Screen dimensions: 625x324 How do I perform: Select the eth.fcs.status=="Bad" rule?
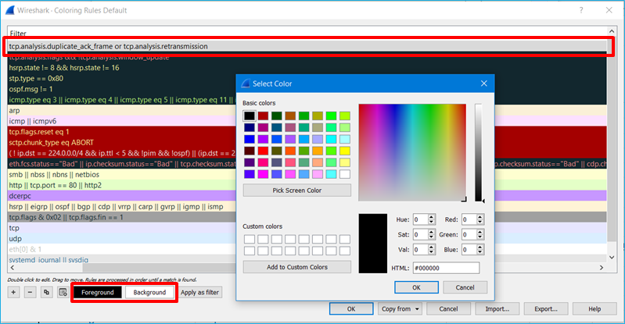[121, 164]
